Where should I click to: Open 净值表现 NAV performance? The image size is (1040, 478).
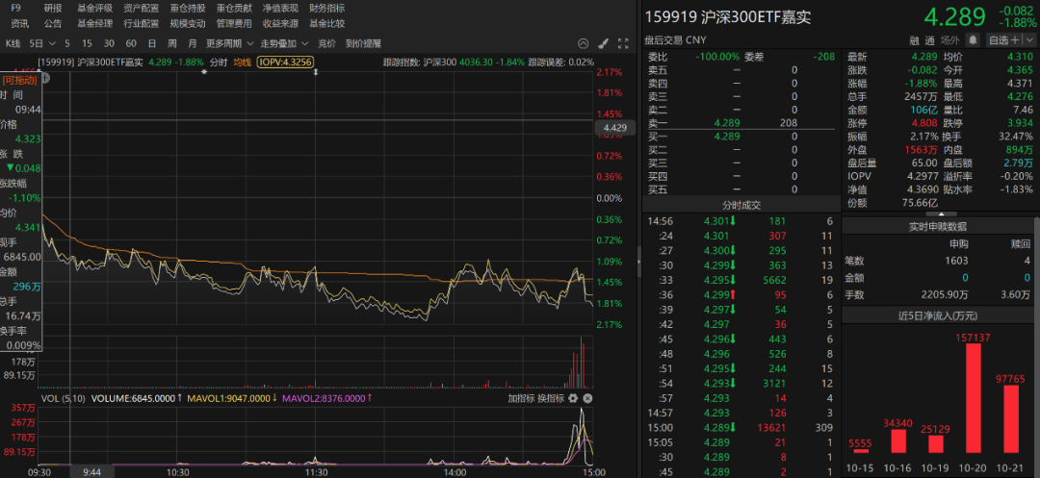[x=280, y=9]
